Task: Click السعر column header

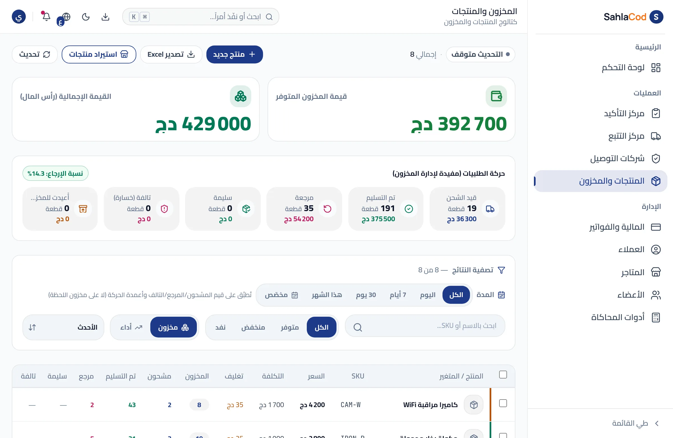Action: pyautogui.click(x=316, y=376)
